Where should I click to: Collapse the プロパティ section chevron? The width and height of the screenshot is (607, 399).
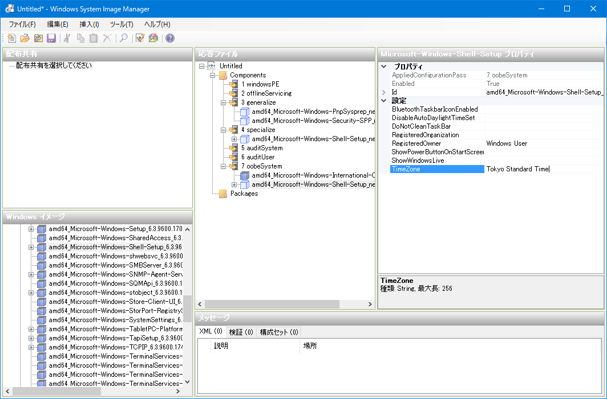(383, 67)
